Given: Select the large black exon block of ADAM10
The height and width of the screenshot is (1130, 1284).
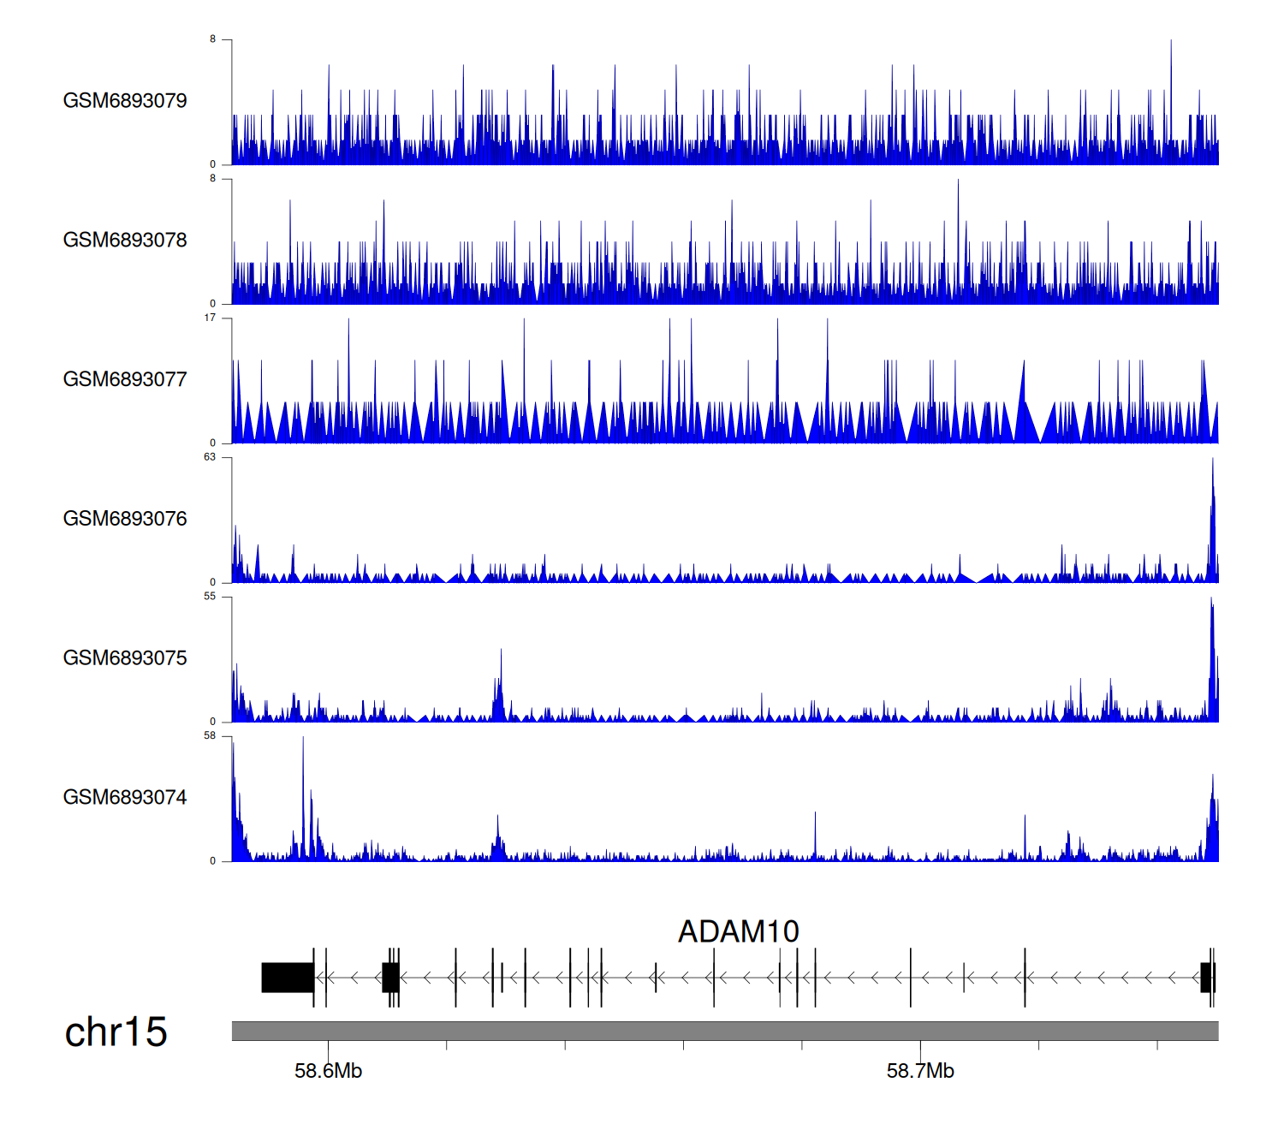Looking at the screenshot, I should pos(287,978).
